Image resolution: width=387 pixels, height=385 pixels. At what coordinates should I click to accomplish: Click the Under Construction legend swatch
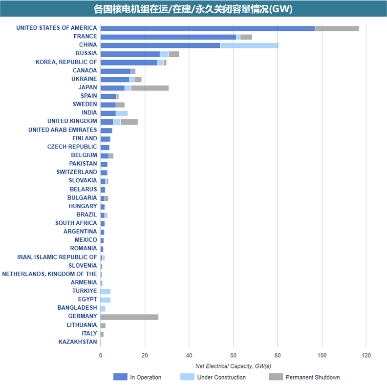tap(187, 377)
